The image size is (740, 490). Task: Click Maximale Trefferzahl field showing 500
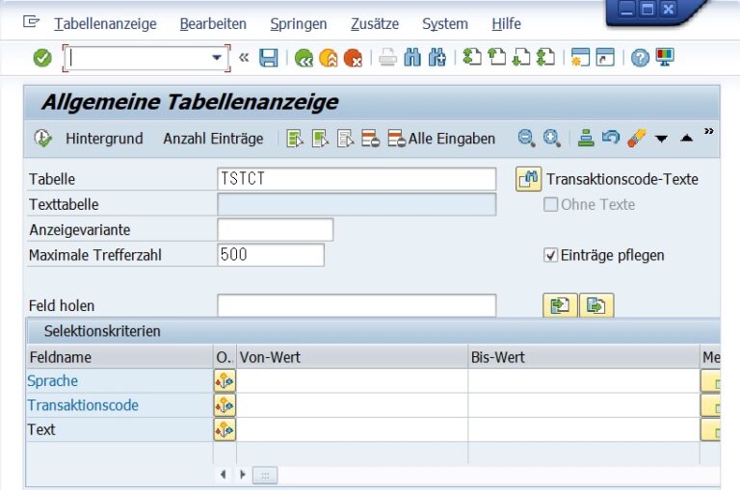pos(271,255)
